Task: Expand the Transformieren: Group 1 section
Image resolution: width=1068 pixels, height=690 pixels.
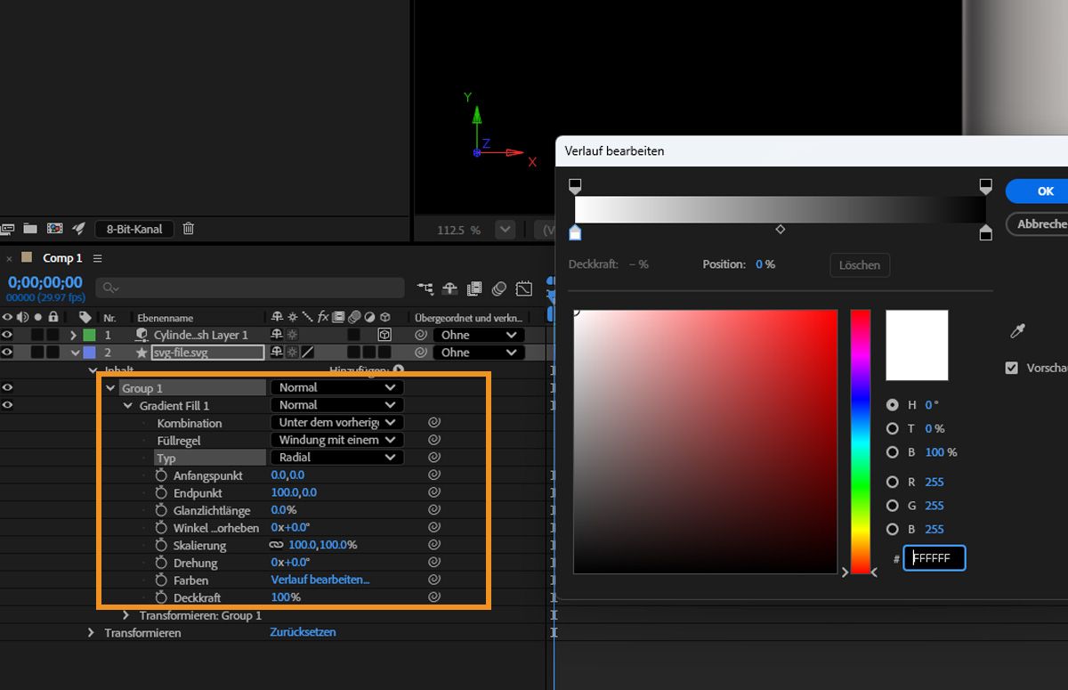Action: coord(126,615)
